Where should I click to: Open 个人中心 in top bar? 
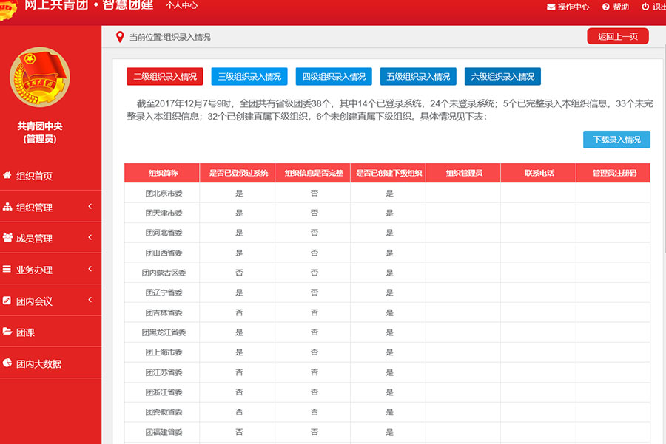pyautogui.click(x=181, y=6)
